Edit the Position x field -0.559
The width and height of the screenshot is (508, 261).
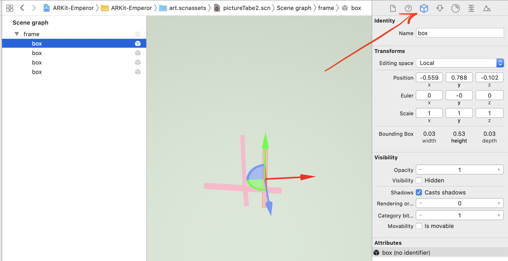tap(429, 78)
